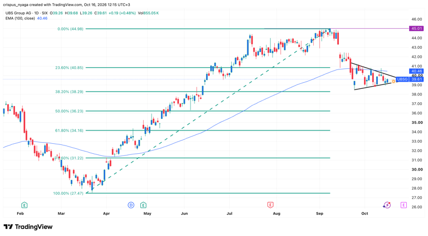428x236 pixels.
Task: Click the C39.61 close value
Action: [100, 13]
